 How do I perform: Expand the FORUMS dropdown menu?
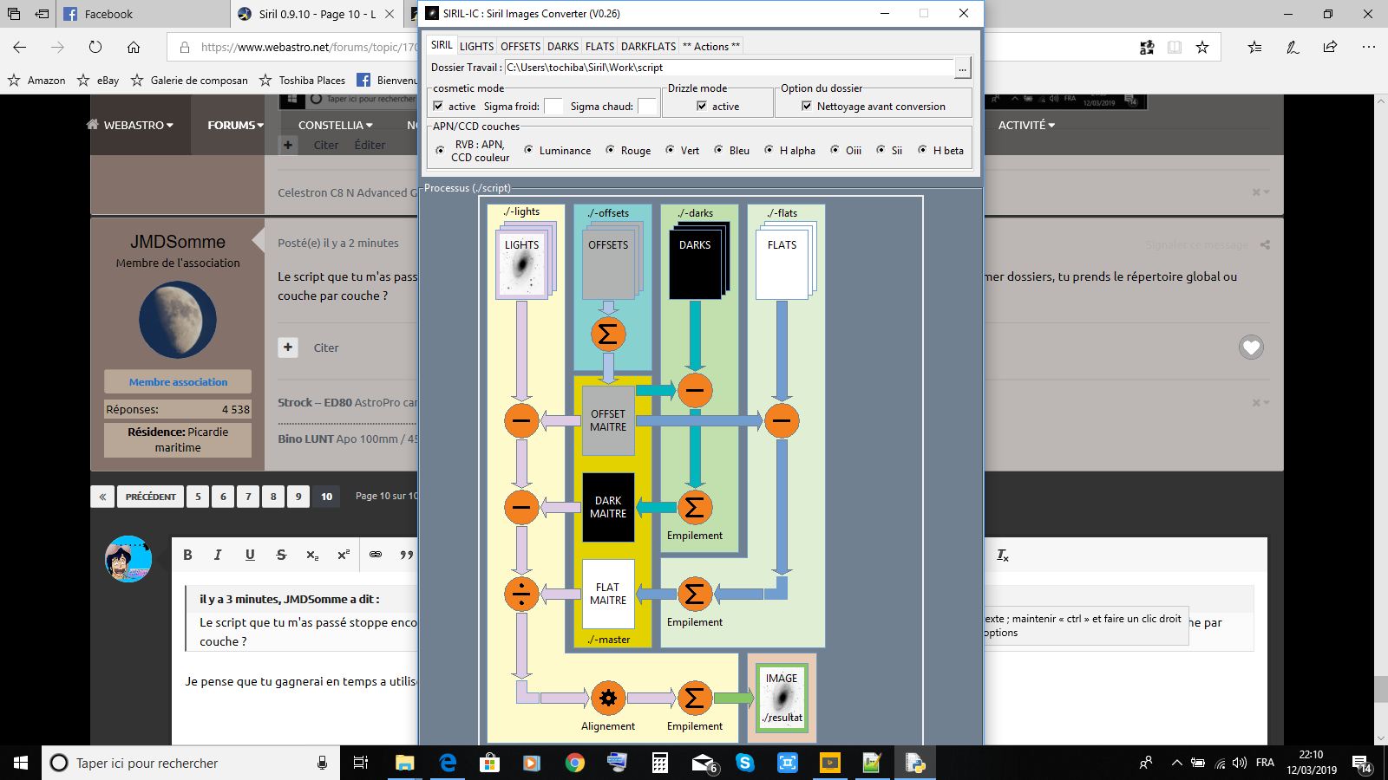click(x=235, y=125)
